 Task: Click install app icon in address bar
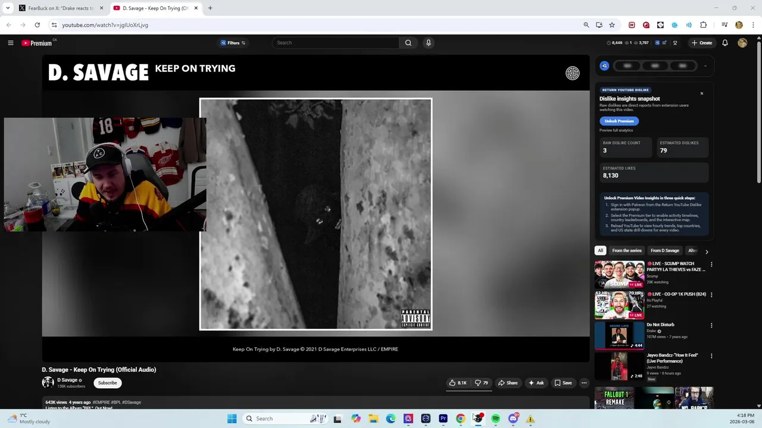click(599, 25)
